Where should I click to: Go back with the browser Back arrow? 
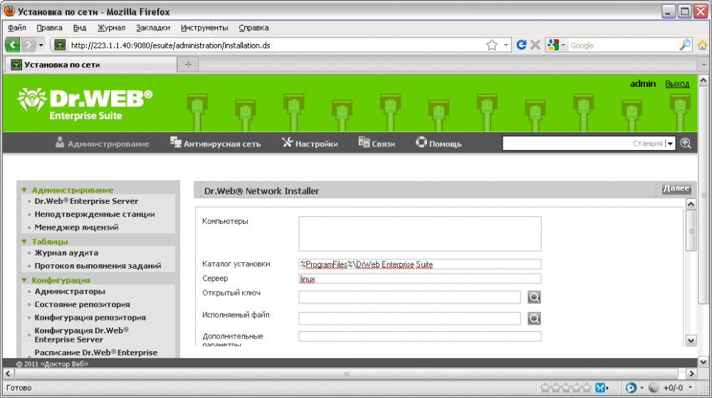(12, 45)
